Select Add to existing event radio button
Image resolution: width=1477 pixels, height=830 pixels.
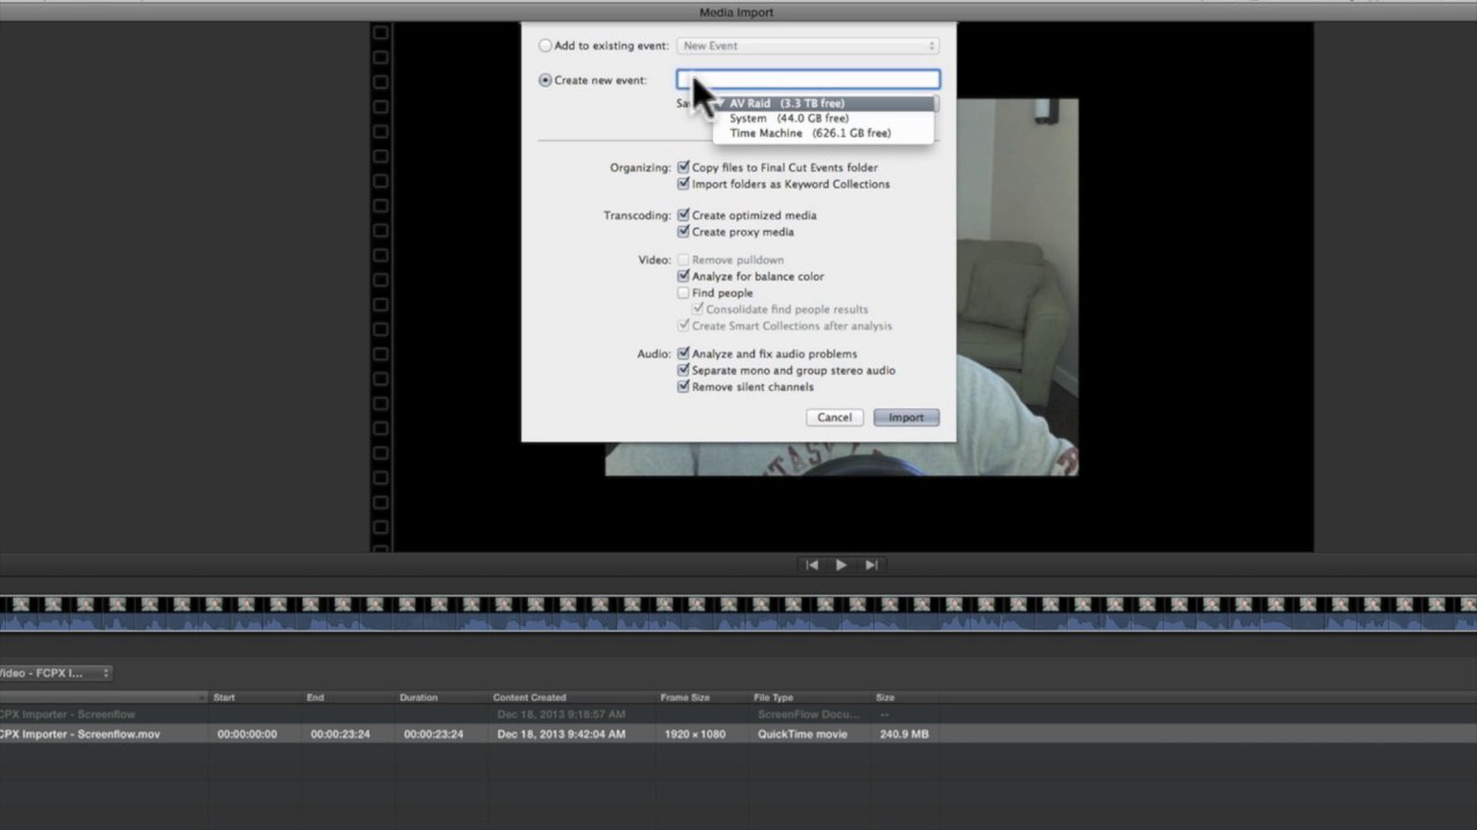pyautogui.click(x=545, y=45)
